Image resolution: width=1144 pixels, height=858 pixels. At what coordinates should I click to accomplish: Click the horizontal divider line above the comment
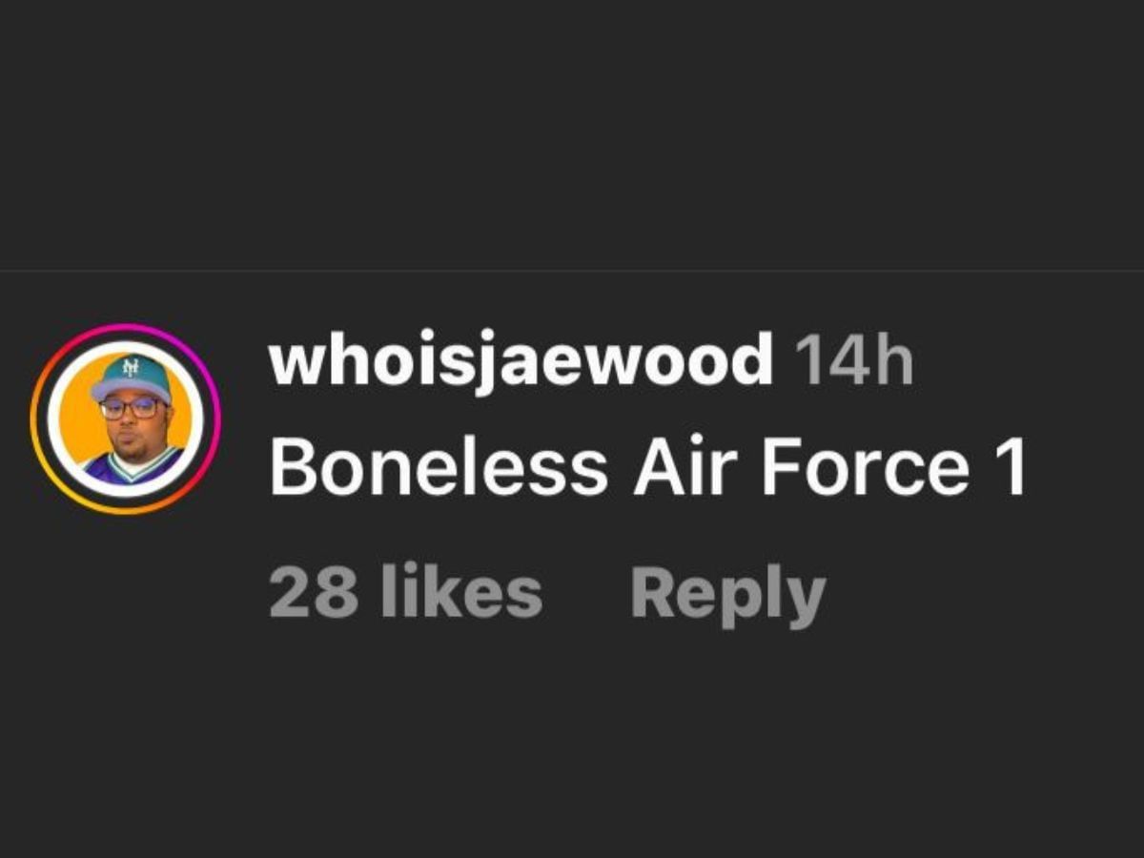[x=572, y=271]
